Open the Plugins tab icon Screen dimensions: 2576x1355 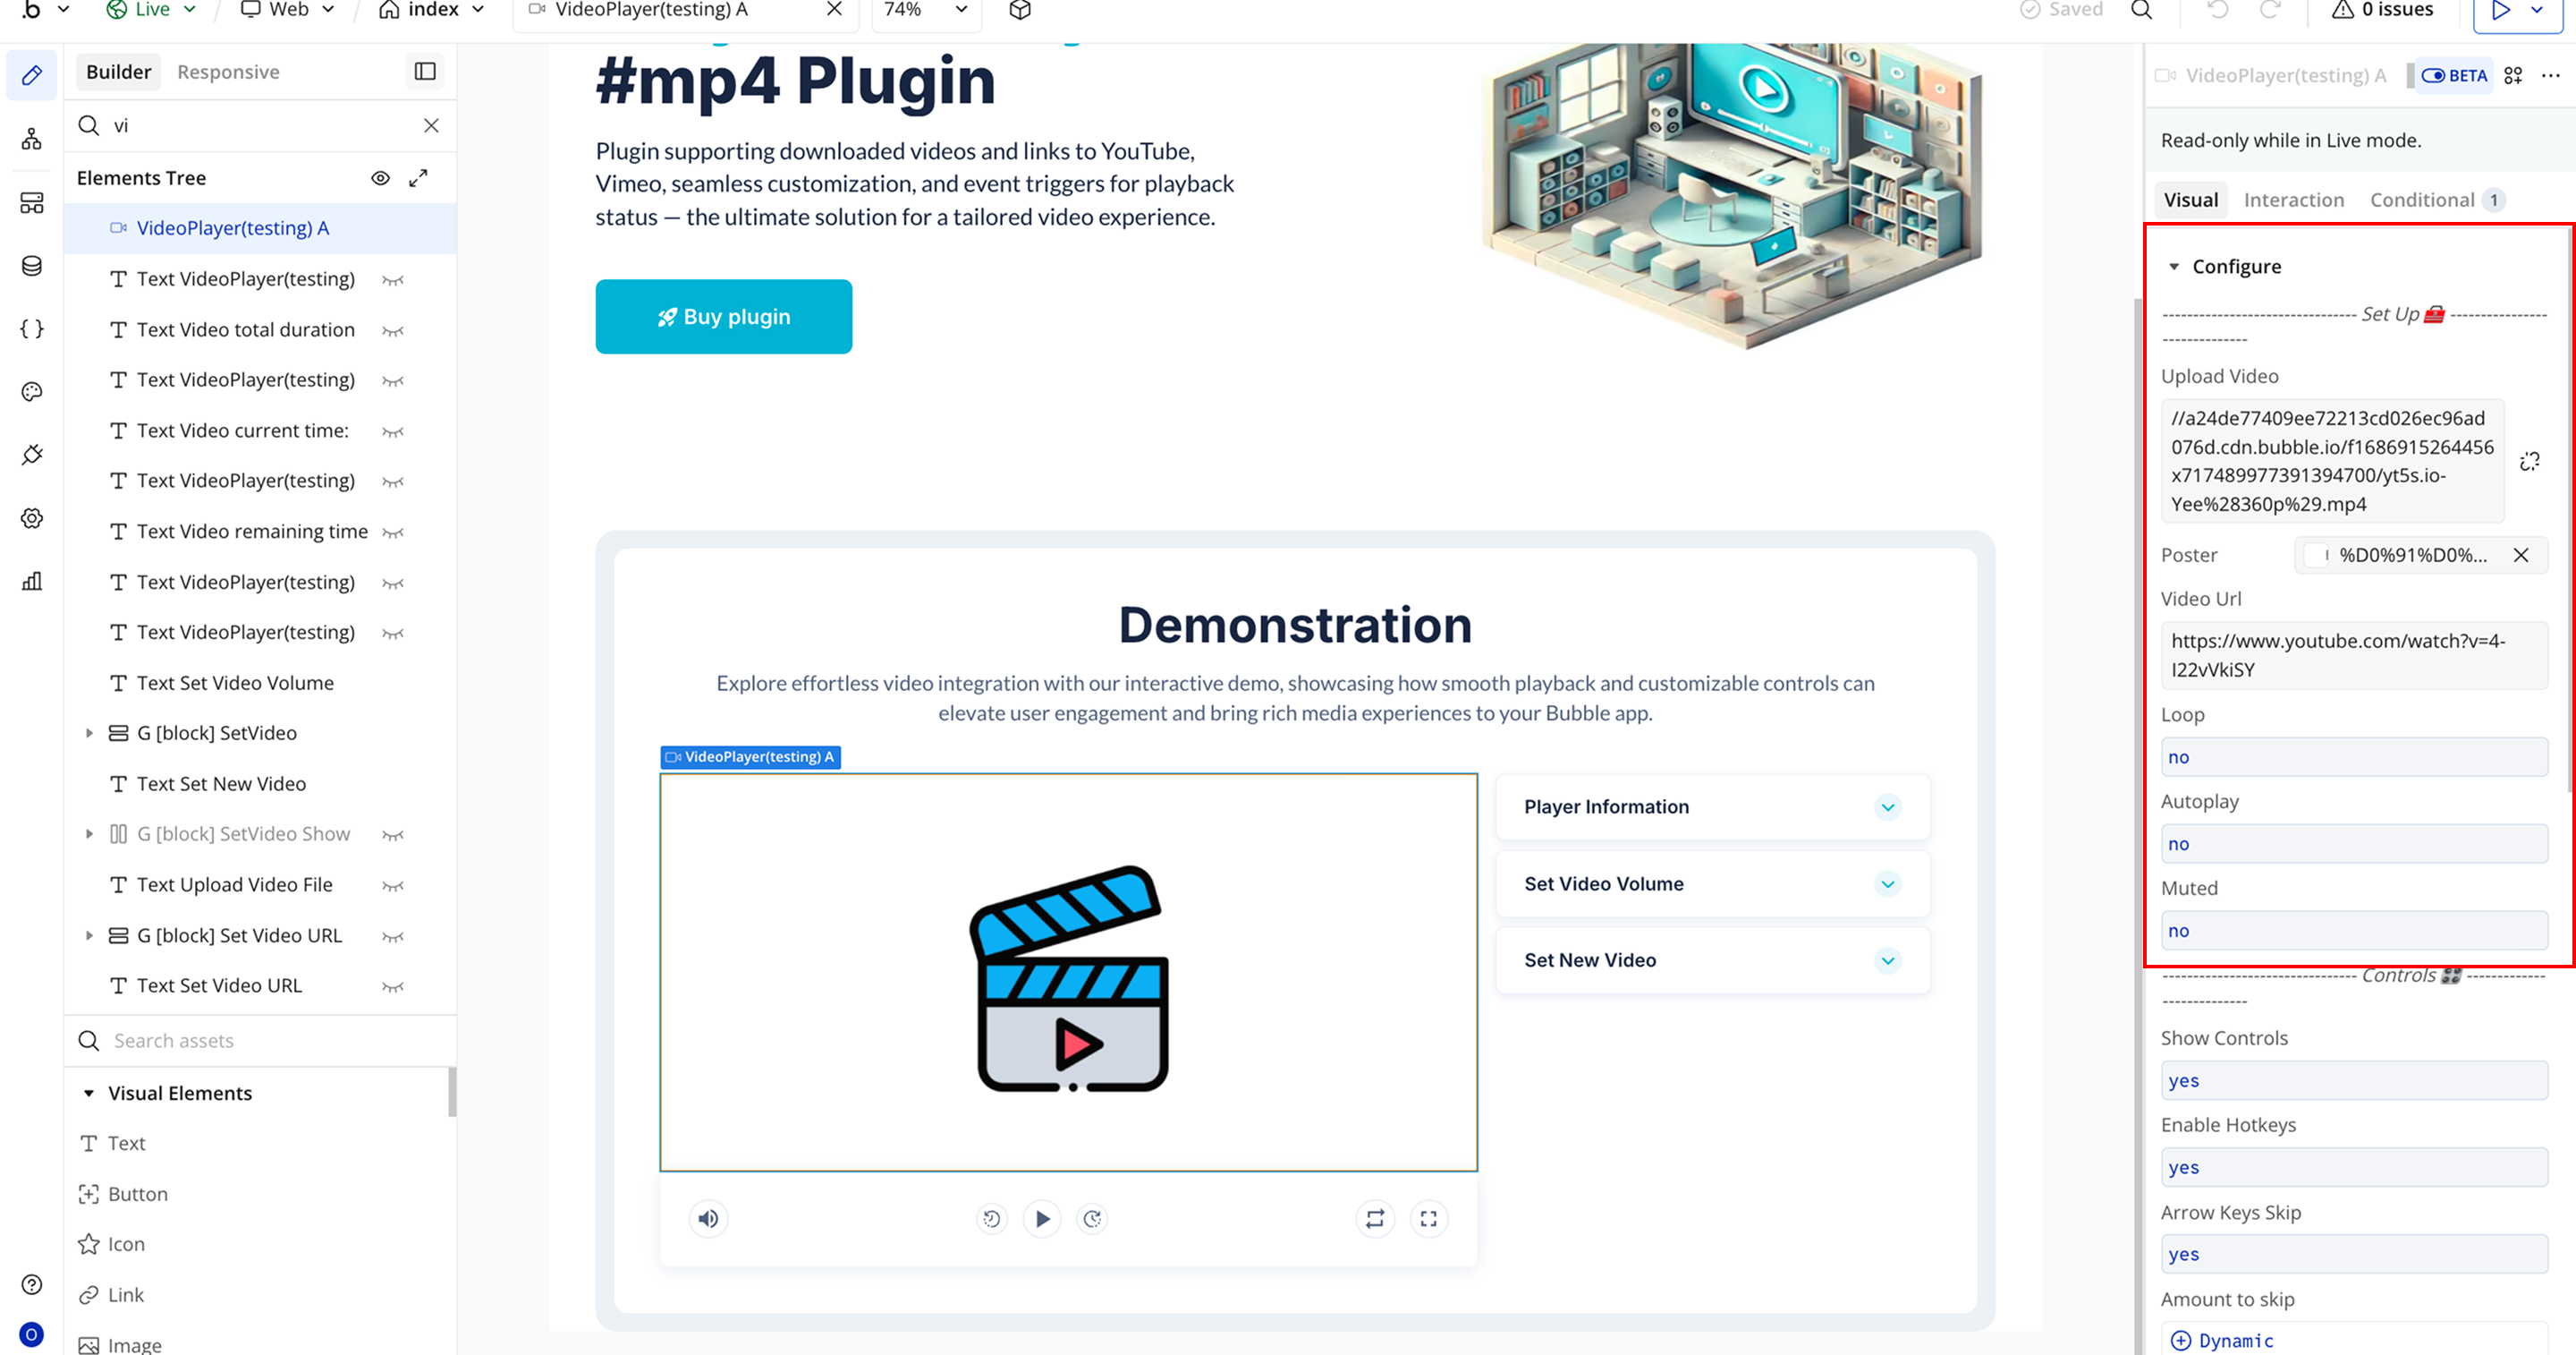32,456
